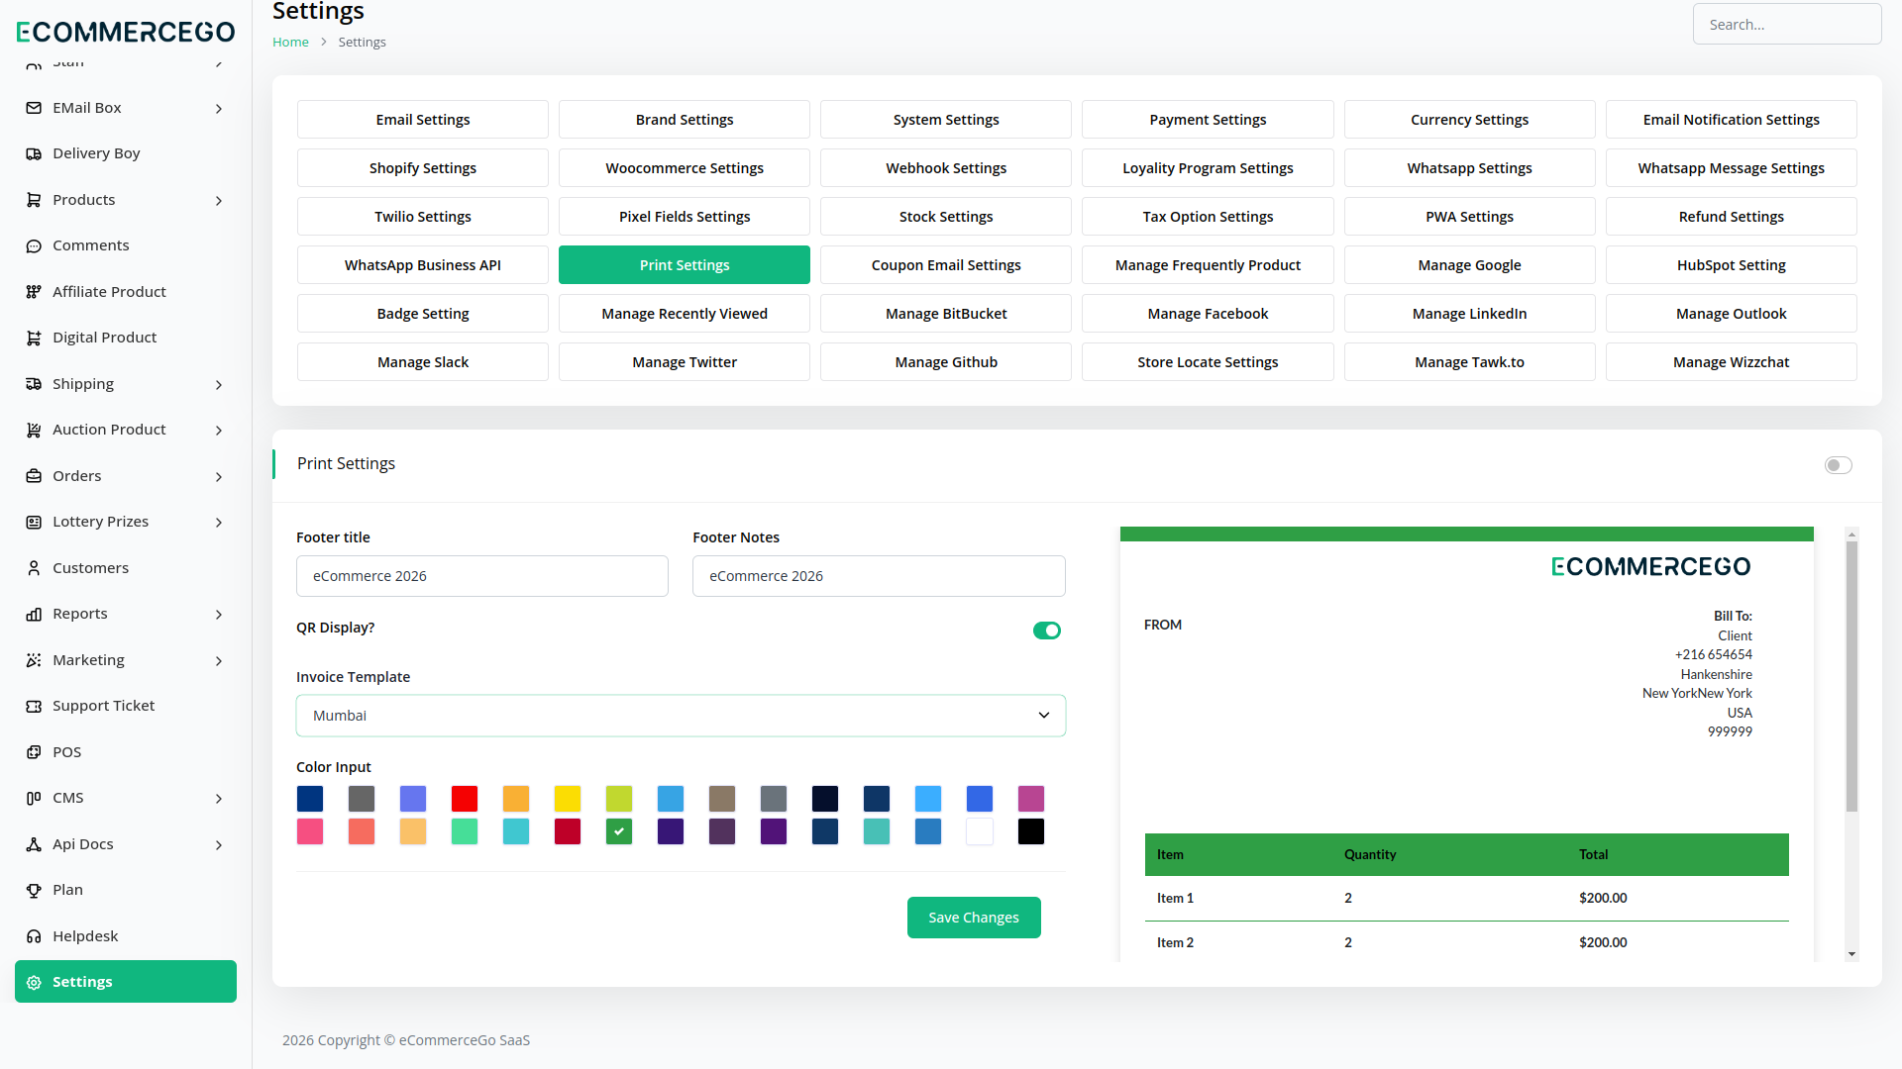Open Currency Settings

click(x=1469, y=120)
